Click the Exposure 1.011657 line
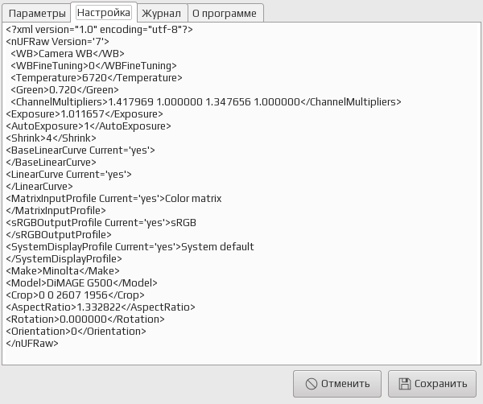Image resolution: width=483 pixels, height=404 pixels. (x=85, y=114)
